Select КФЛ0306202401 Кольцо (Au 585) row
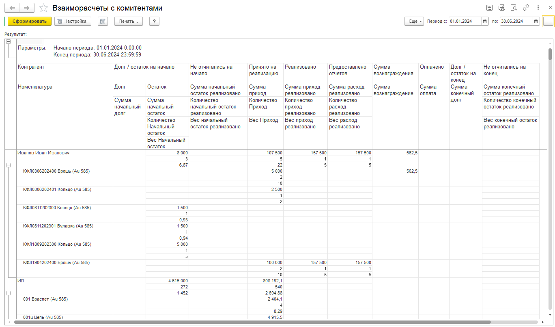555x327 pixels. pyautogui.click(x=57, y=189)
